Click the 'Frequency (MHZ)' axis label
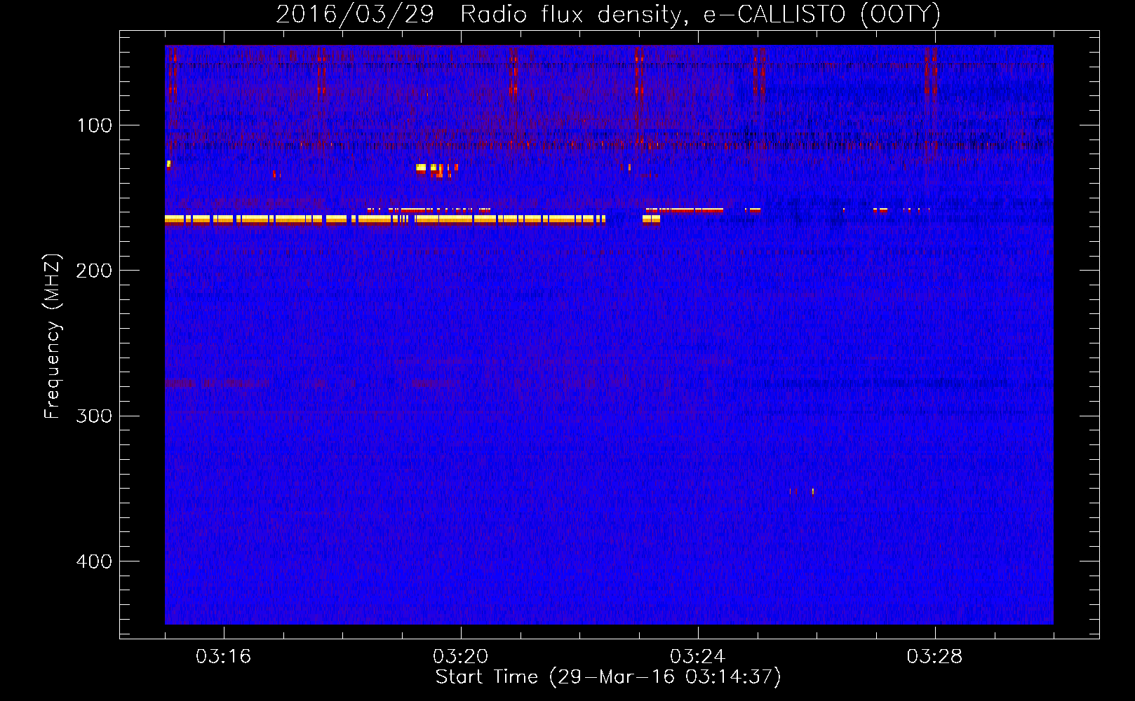The width and height of the screenshot is (1135, 701). coord(53,336)
